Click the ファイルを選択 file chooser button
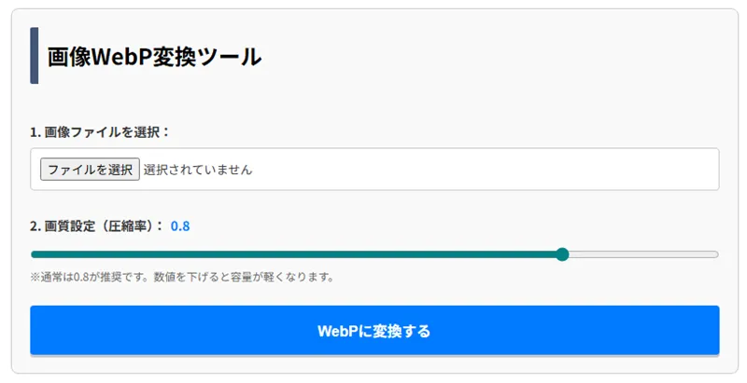This screenshot has height=383, width=747. 90,170
